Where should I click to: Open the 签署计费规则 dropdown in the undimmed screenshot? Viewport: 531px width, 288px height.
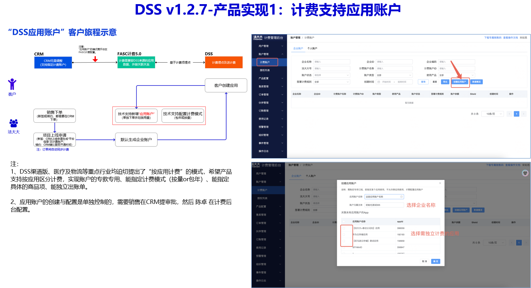332,82
